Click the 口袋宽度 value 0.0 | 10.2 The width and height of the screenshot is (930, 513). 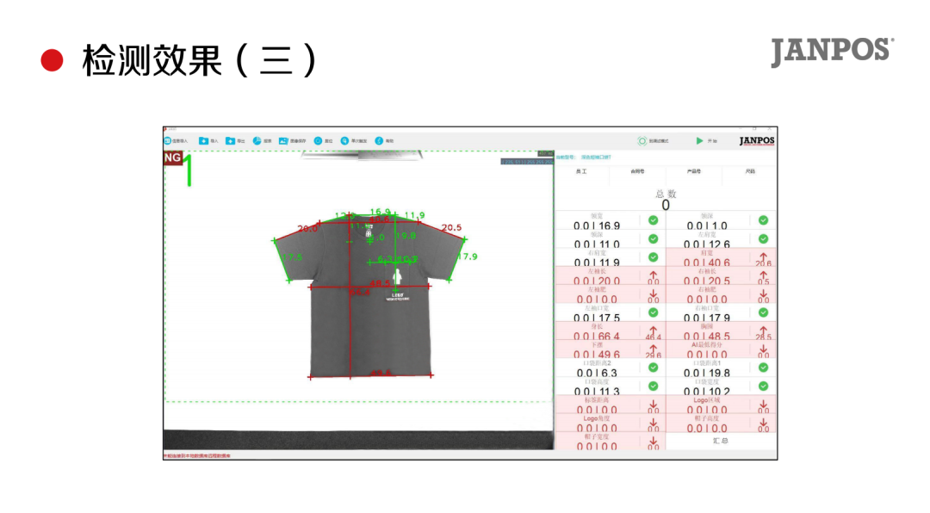pos(707,391)
